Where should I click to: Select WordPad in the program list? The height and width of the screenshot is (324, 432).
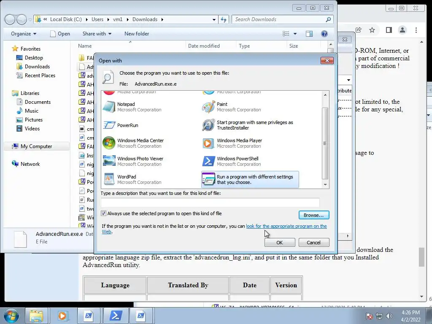point(132,180)
